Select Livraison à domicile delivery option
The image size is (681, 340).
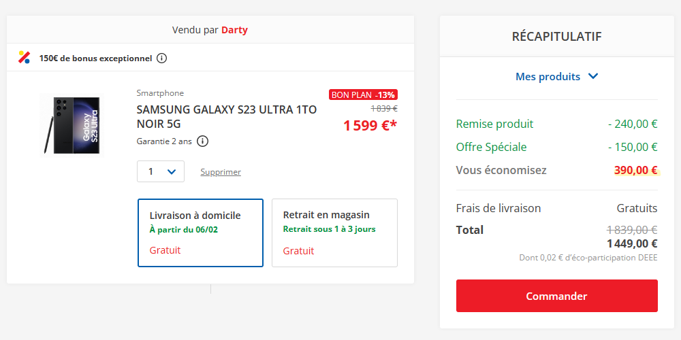tap(200, 233)
